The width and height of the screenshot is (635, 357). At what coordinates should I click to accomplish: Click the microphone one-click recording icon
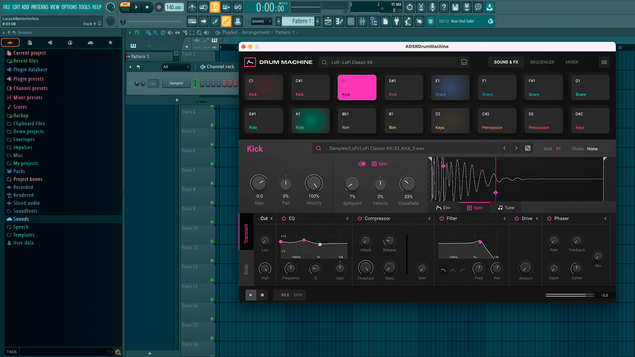(432, 7)
